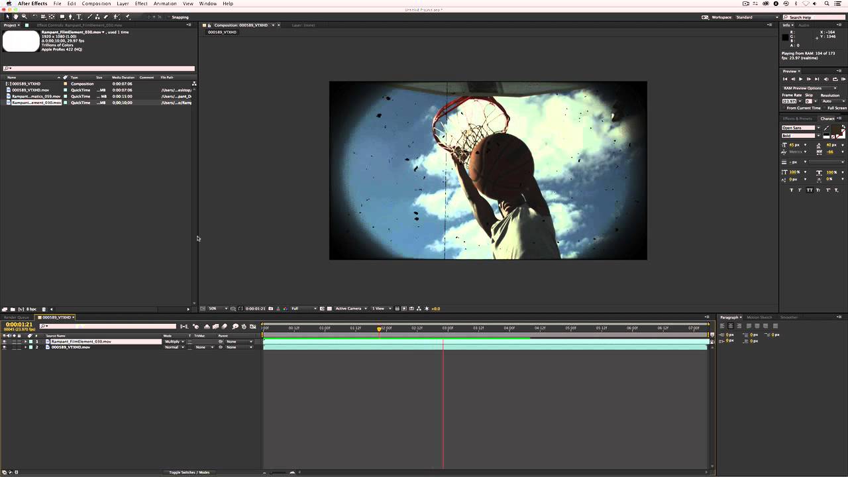This screenshot has width=848, height=477.
Task: Check the Full Screen preview option
Action: [825, 108]
